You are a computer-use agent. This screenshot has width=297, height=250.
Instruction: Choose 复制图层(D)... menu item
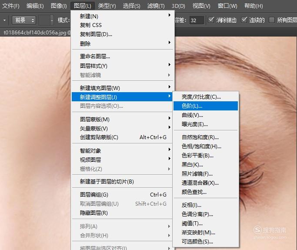pyautogui.click(x=122, y=34)
